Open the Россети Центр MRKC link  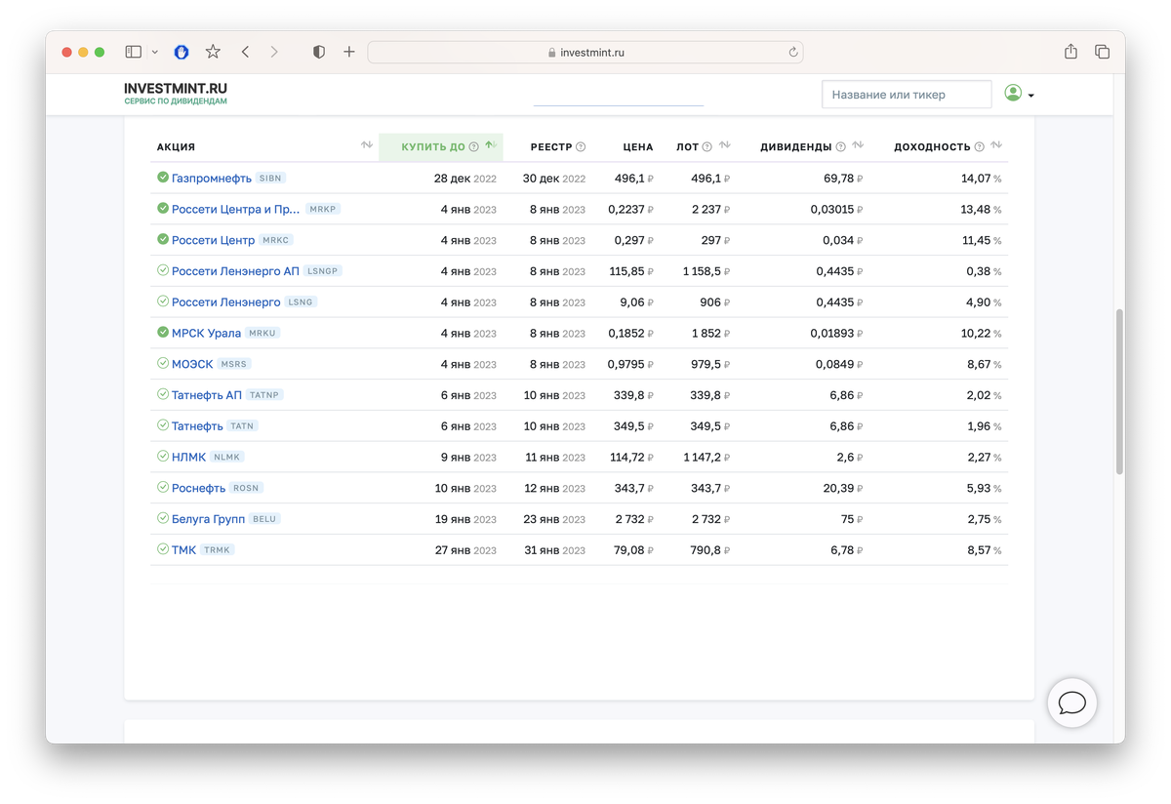213,241
